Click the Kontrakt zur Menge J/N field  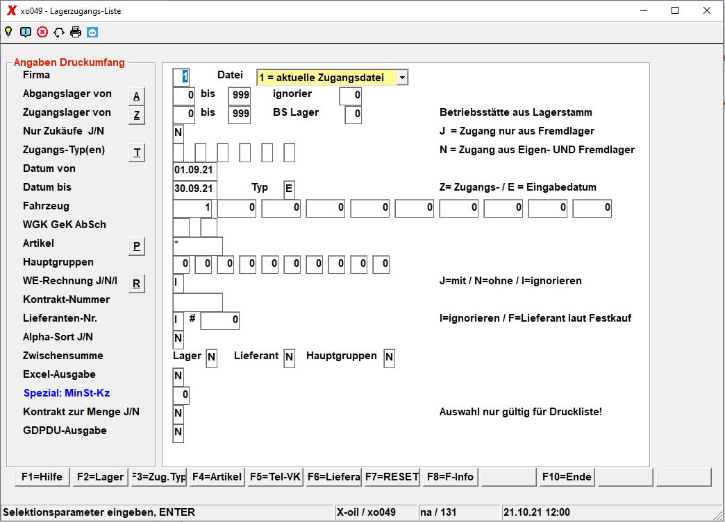coord(178,414)
